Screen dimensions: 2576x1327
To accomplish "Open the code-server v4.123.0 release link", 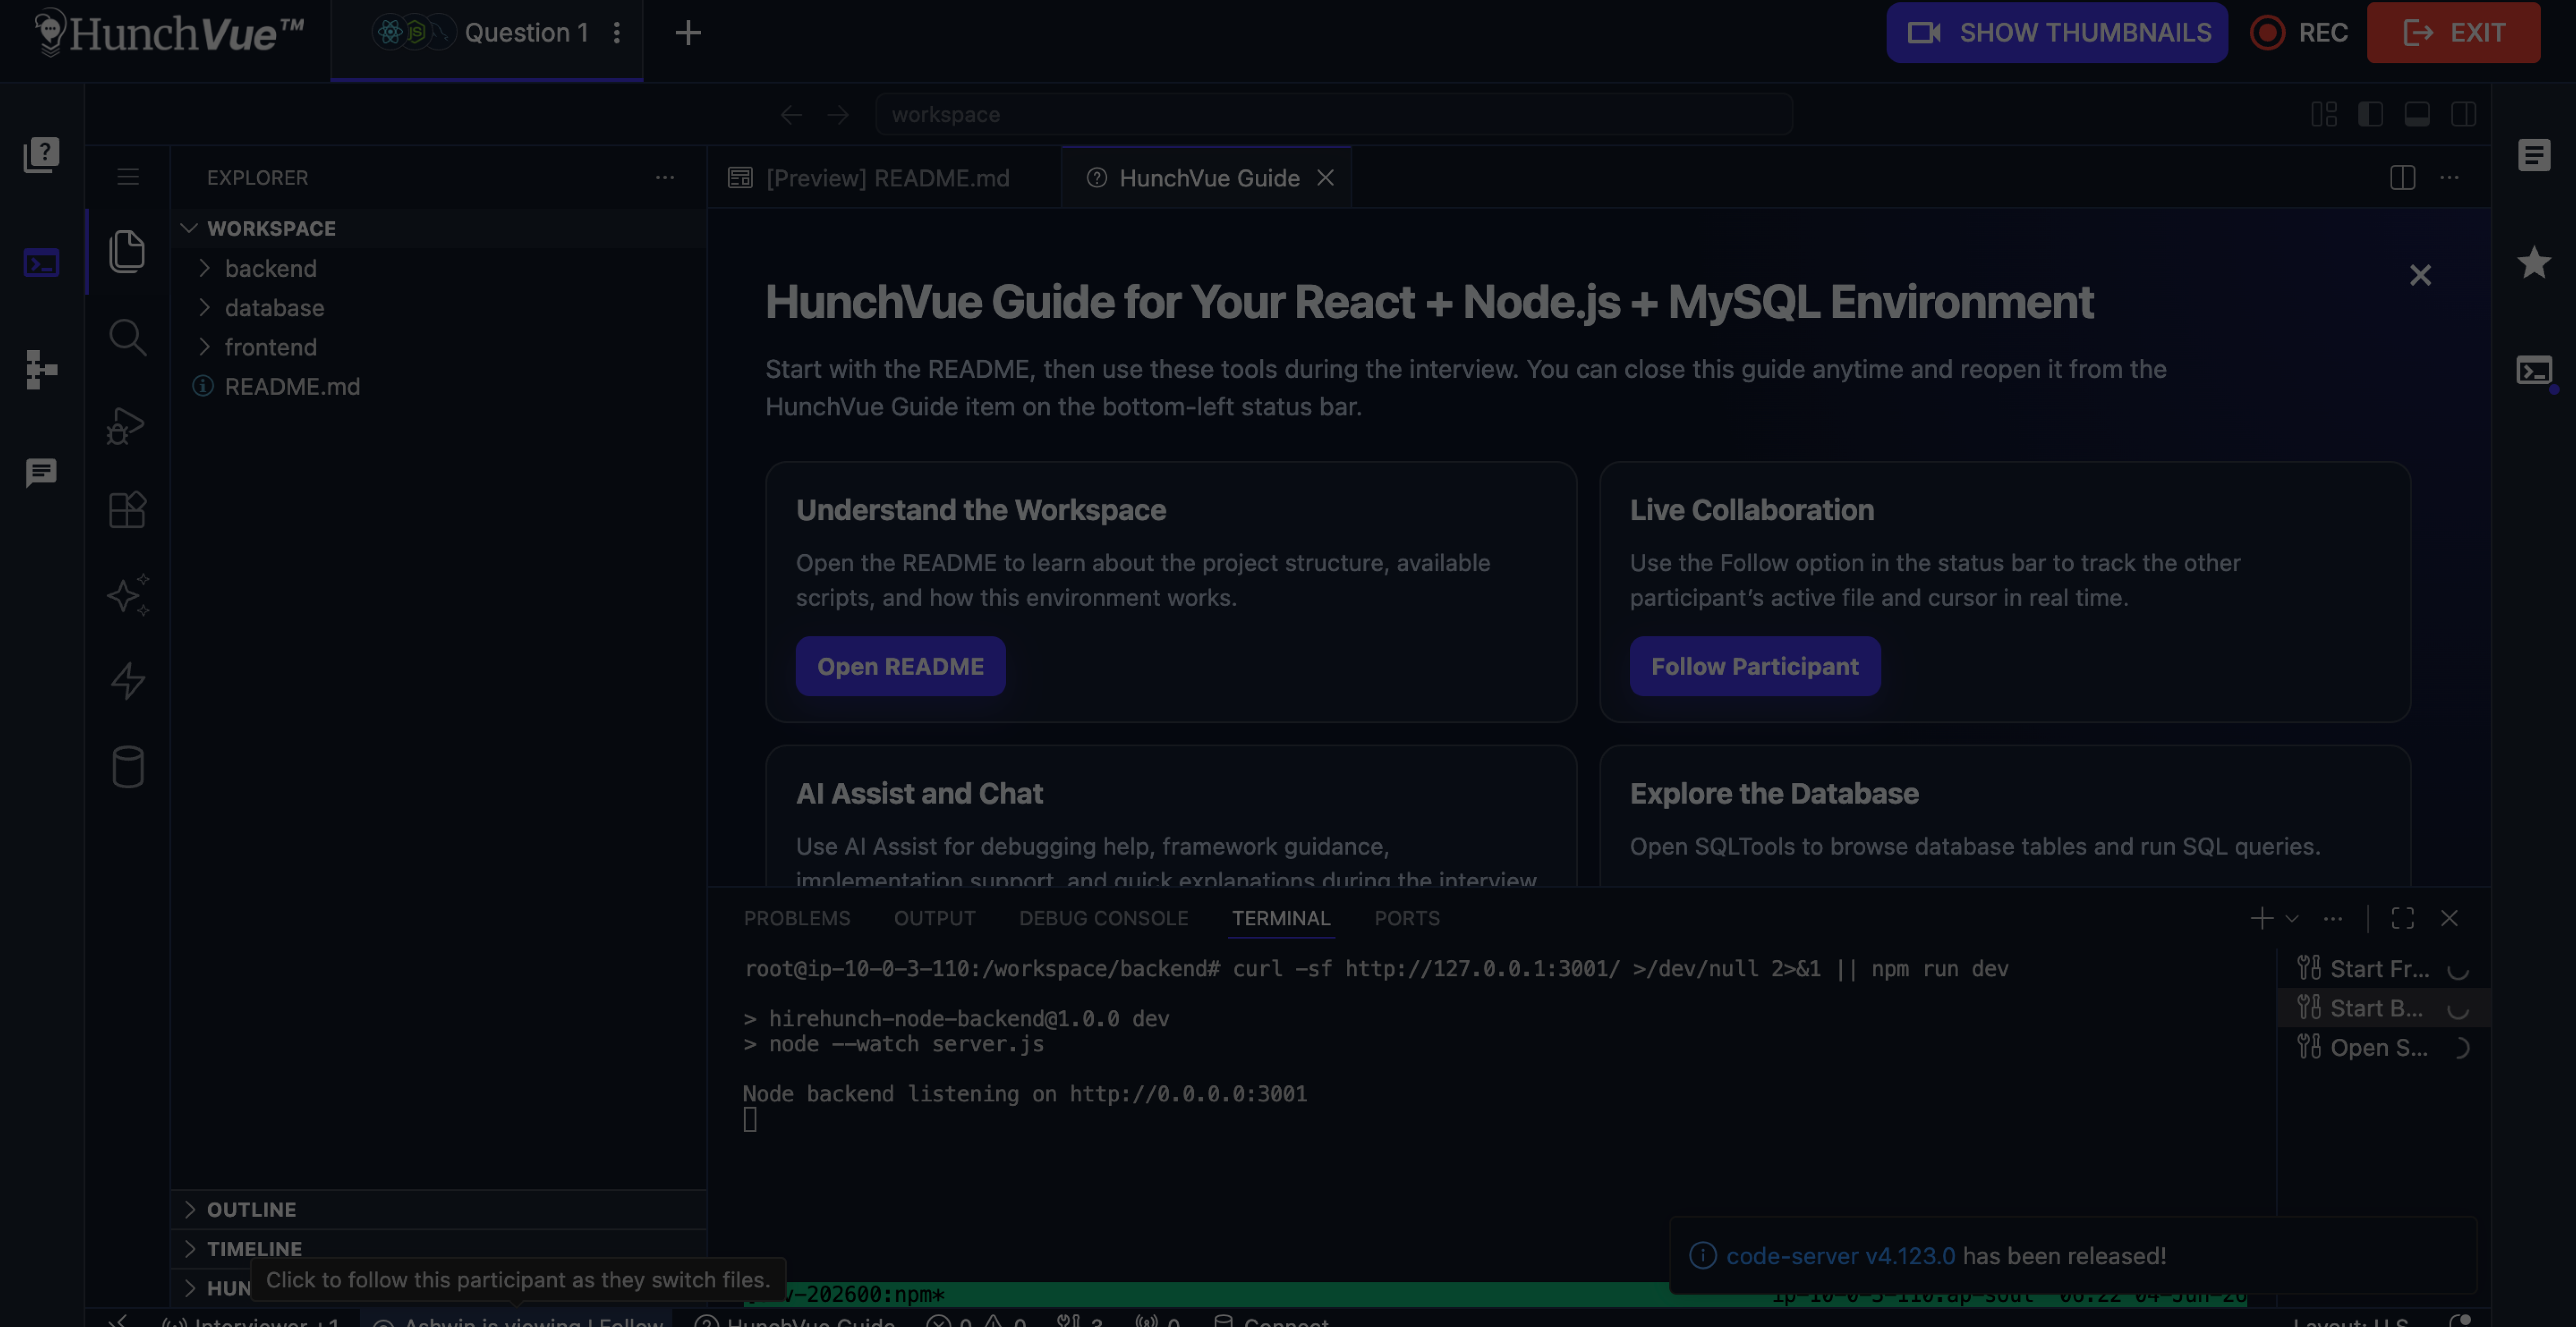I will [x=1840, y=1256].
